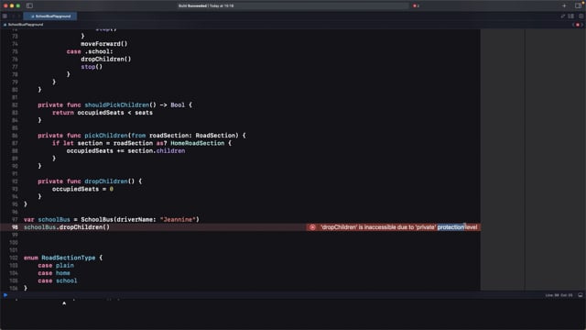The height and width of the screenshot is (330, 586).
Task: Click 'return occupiedSeats < seats' line
Action: coord(103,113)
